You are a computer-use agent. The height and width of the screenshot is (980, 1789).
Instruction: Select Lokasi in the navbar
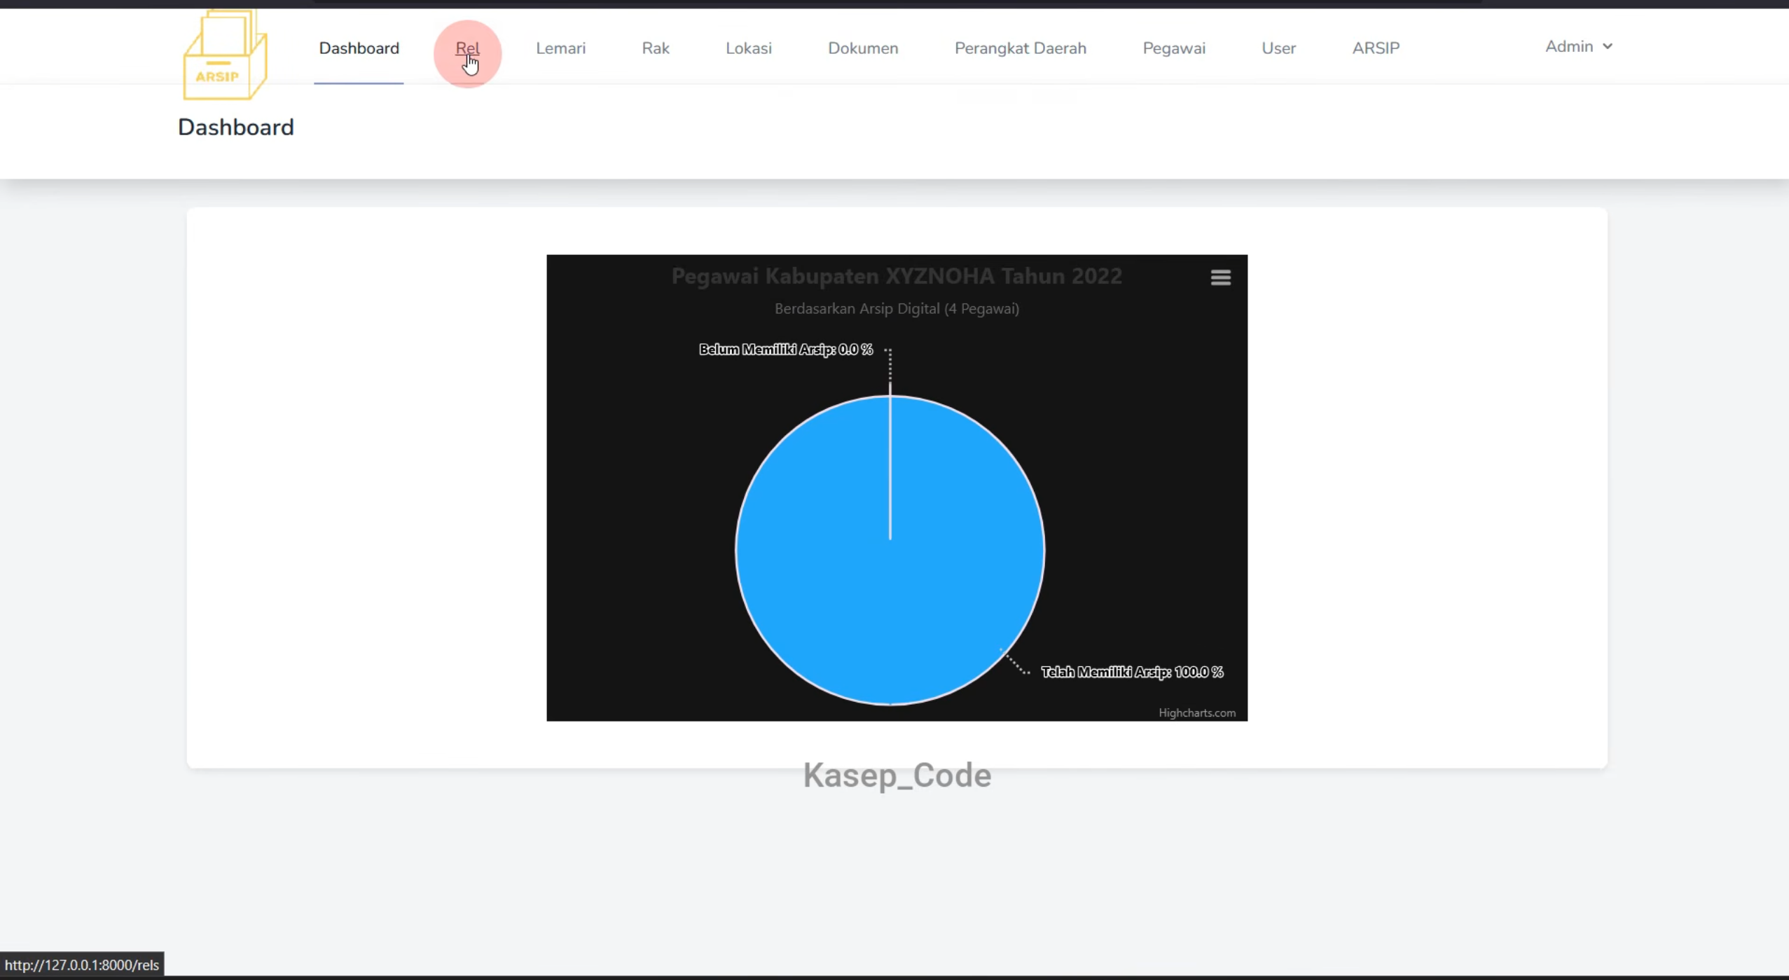(x=748, y=48)
